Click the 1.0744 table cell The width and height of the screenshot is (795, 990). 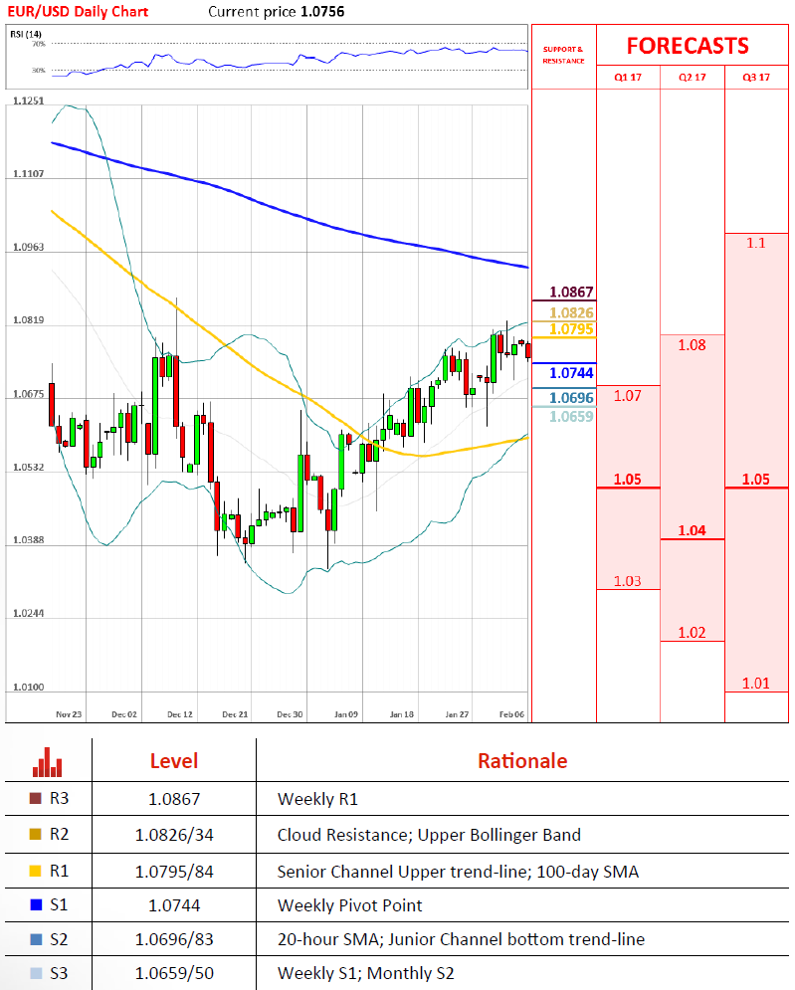pyautogui.click(x=174, y=906)
